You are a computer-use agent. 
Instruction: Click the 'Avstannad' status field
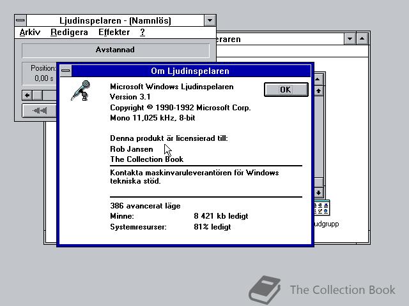(116, 50)
